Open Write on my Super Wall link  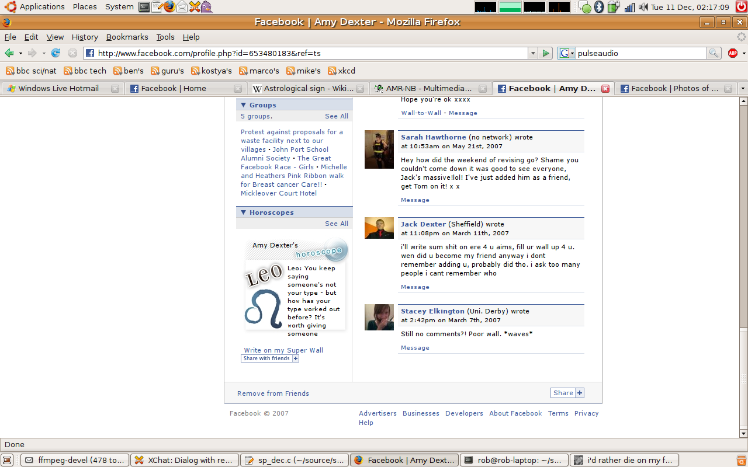coord(283,350)
